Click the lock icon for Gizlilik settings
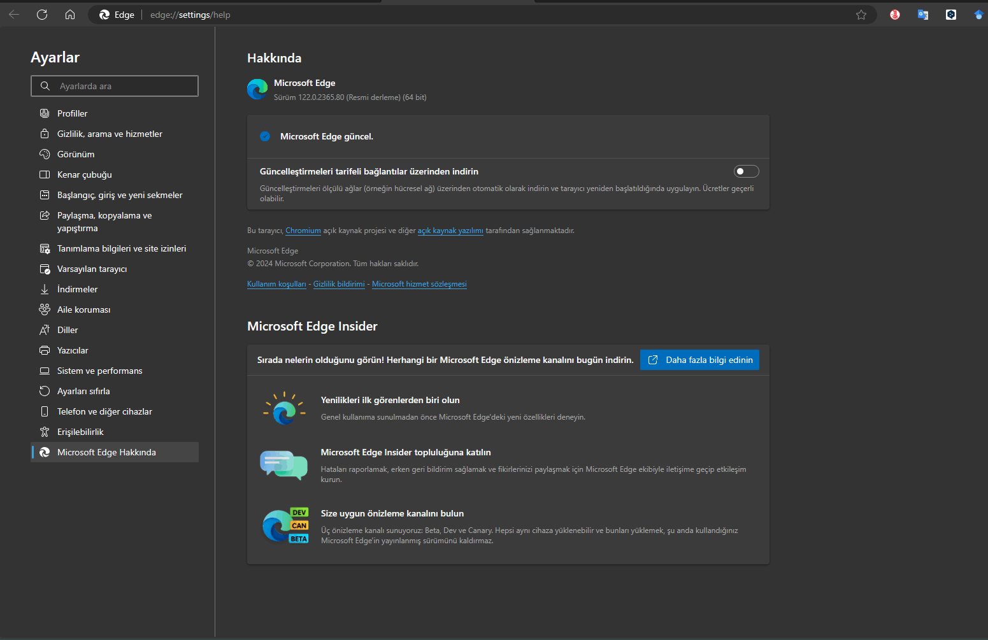The height and width of the screenshot is (640, 988). pos(45,134)
